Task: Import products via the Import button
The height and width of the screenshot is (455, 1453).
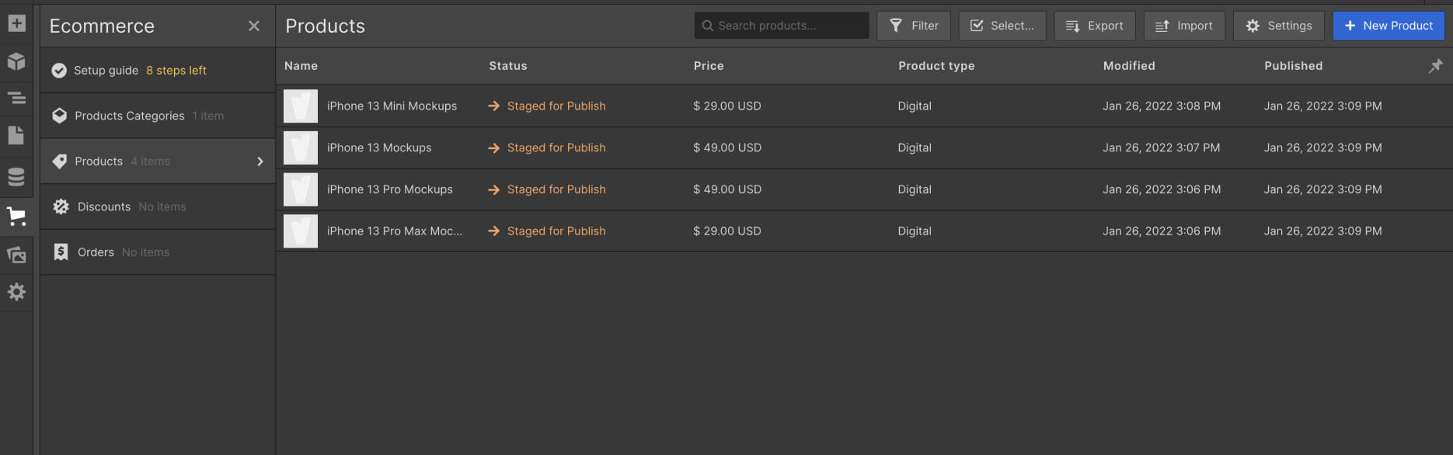Action: (1184, 25)
